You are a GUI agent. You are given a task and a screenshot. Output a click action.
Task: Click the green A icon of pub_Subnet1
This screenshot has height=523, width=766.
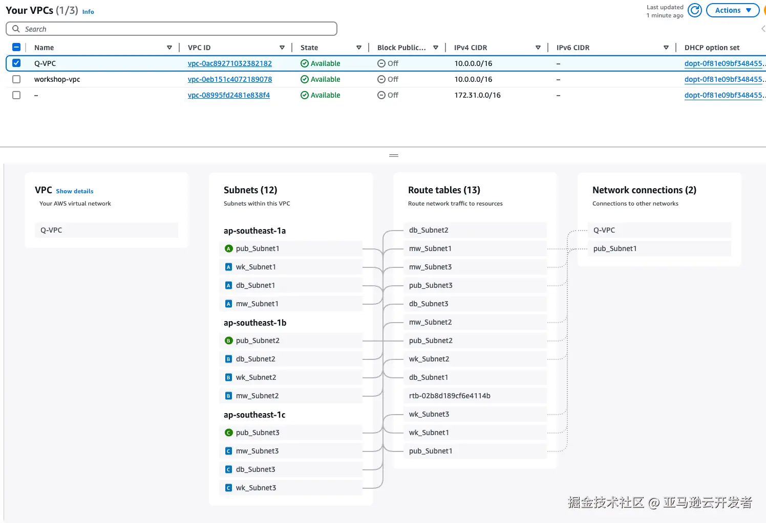pyautogui.click(x=229, y=248)
